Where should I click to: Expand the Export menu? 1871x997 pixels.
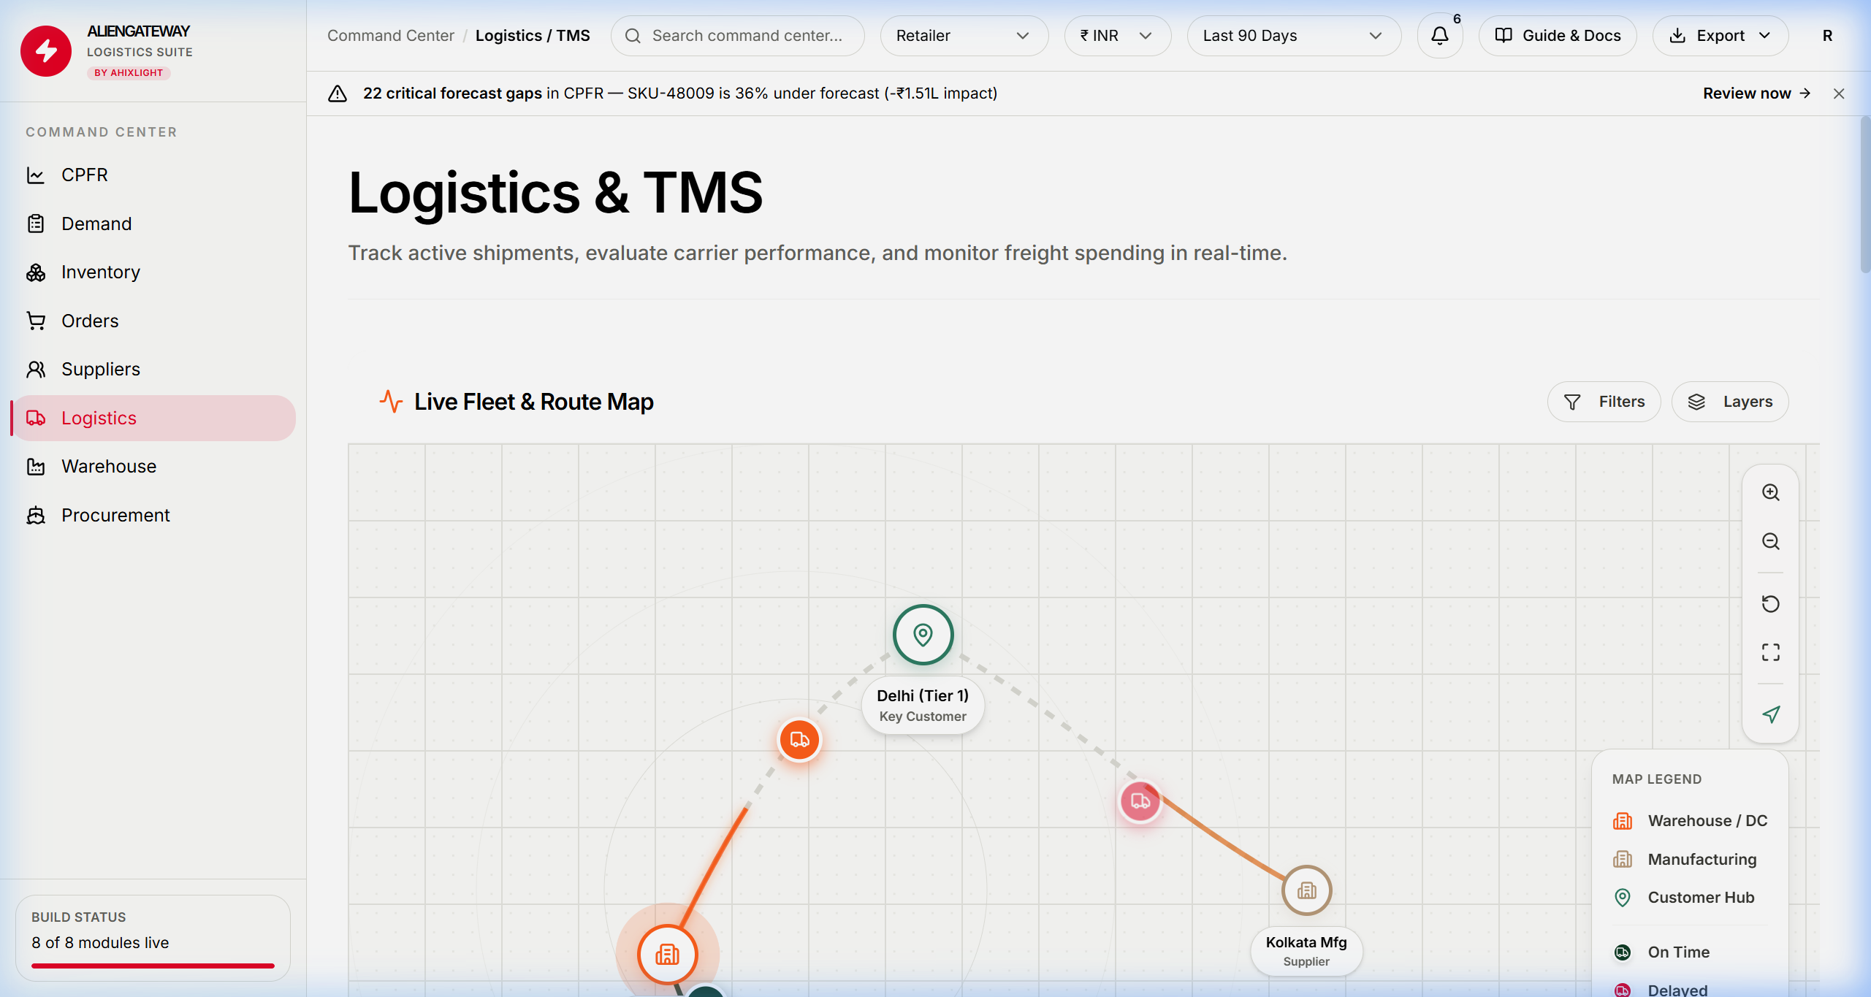click(x=1720, y=36)
